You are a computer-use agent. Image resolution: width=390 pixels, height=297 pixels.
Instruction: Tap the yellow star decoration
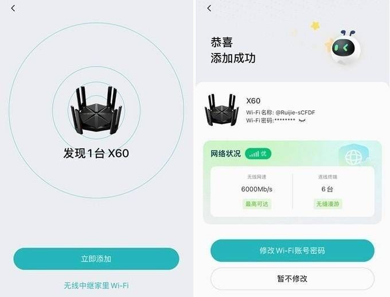(315, 26)
